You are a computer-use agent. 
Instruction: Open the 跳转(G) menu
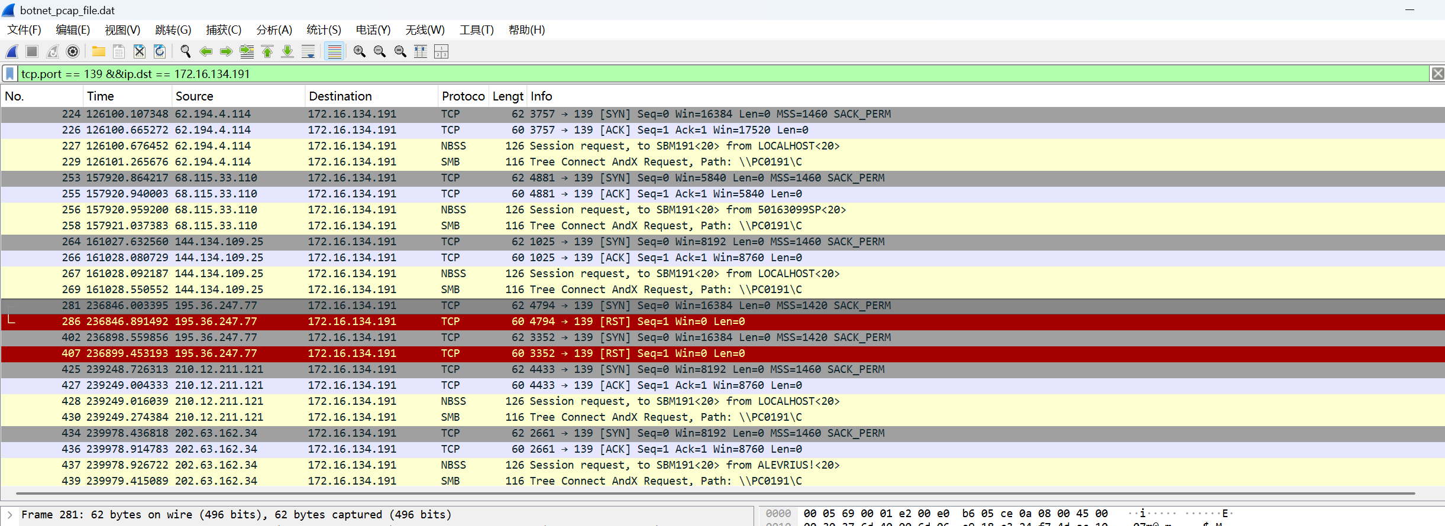click(173, 30)
